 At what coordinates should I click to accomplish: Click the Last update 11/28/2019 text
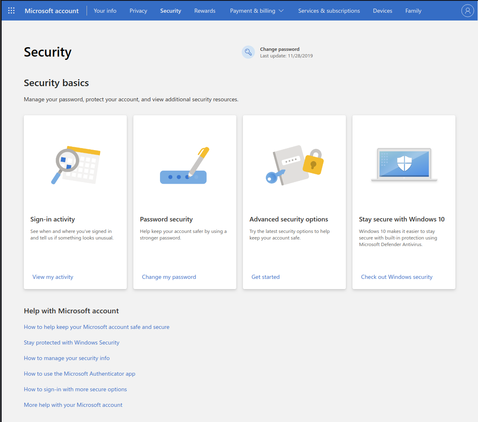click(x=286, y=56)
